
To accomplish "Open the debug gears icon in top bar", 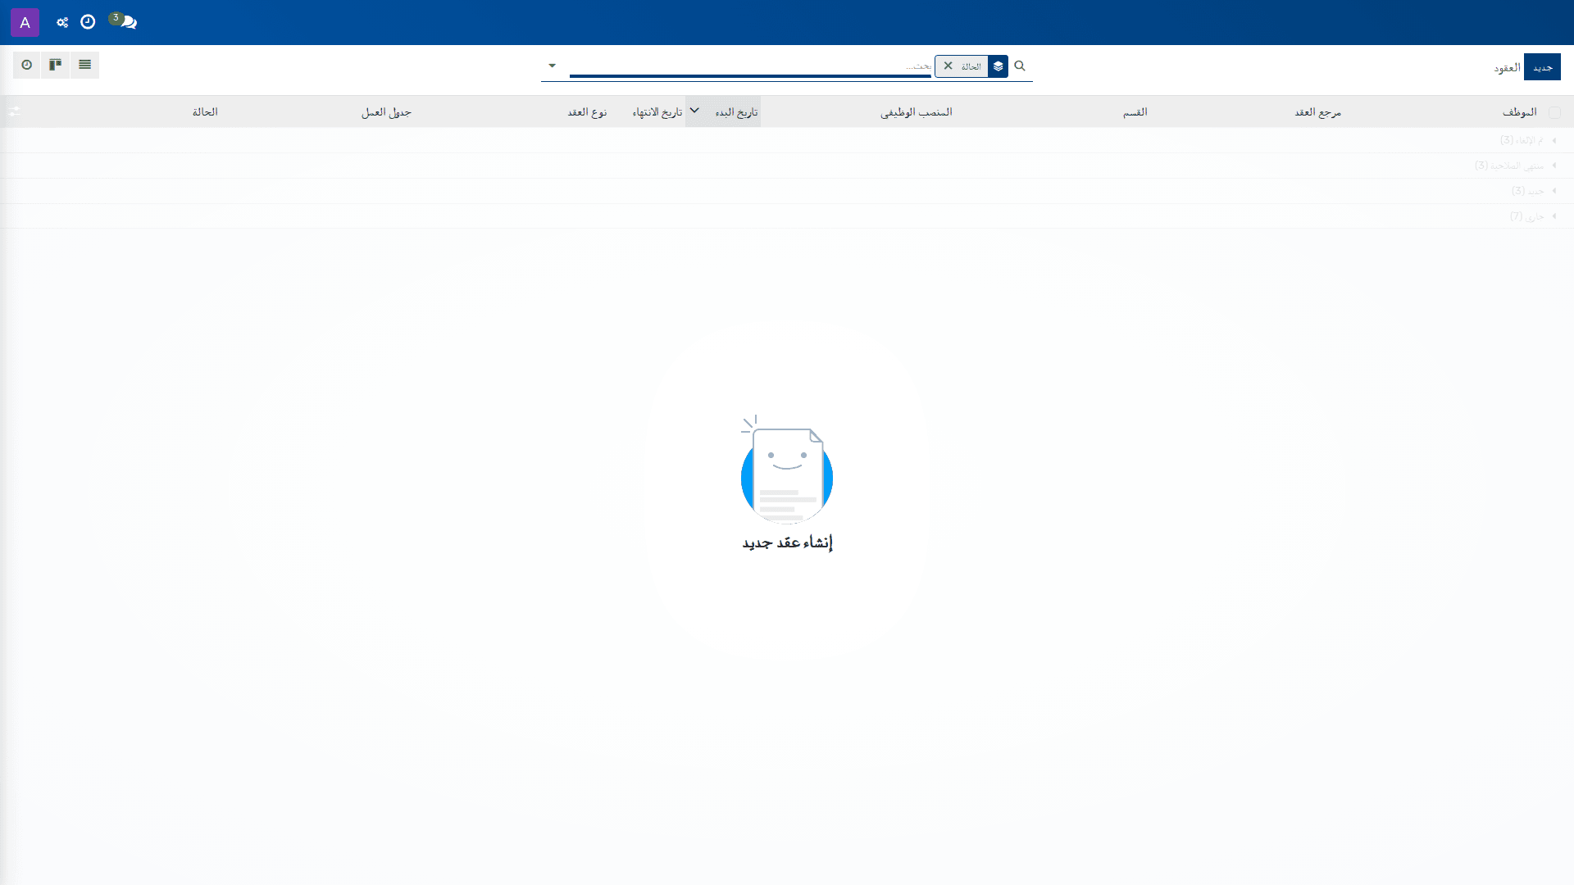I will pyautogui.click(x=62, y=22).
